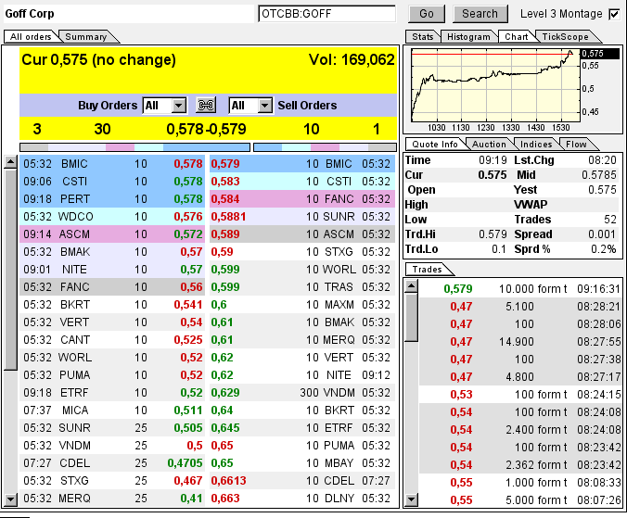627x518 pixels.
Task: Open the Stats tab
Action: (x=423, y=37)
